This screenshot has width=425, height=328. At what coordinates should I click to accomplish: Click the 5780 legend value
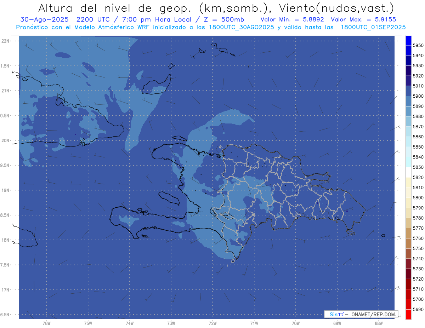[x=418, y=218]
